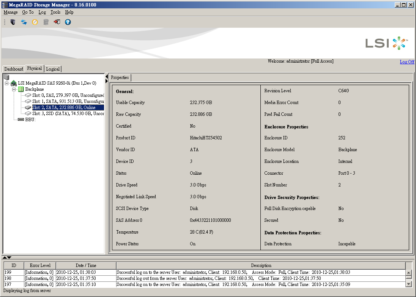Collapse the LSI MegaRAID SAS 9260-8i node
This screenshot has width=416, height=297.
coord(7,83)
